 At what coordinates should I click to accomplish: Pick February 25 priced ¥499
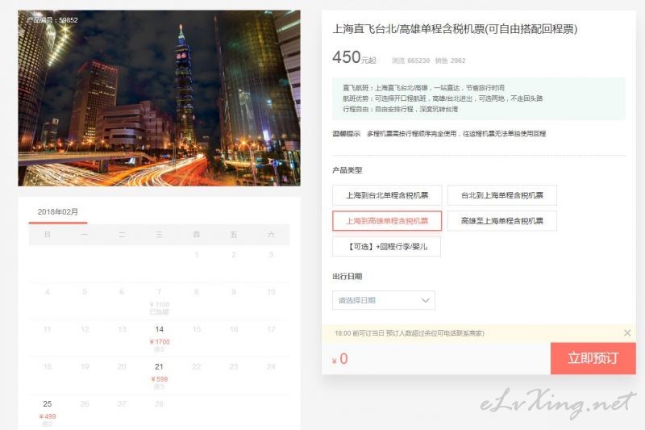coord(48,413)
